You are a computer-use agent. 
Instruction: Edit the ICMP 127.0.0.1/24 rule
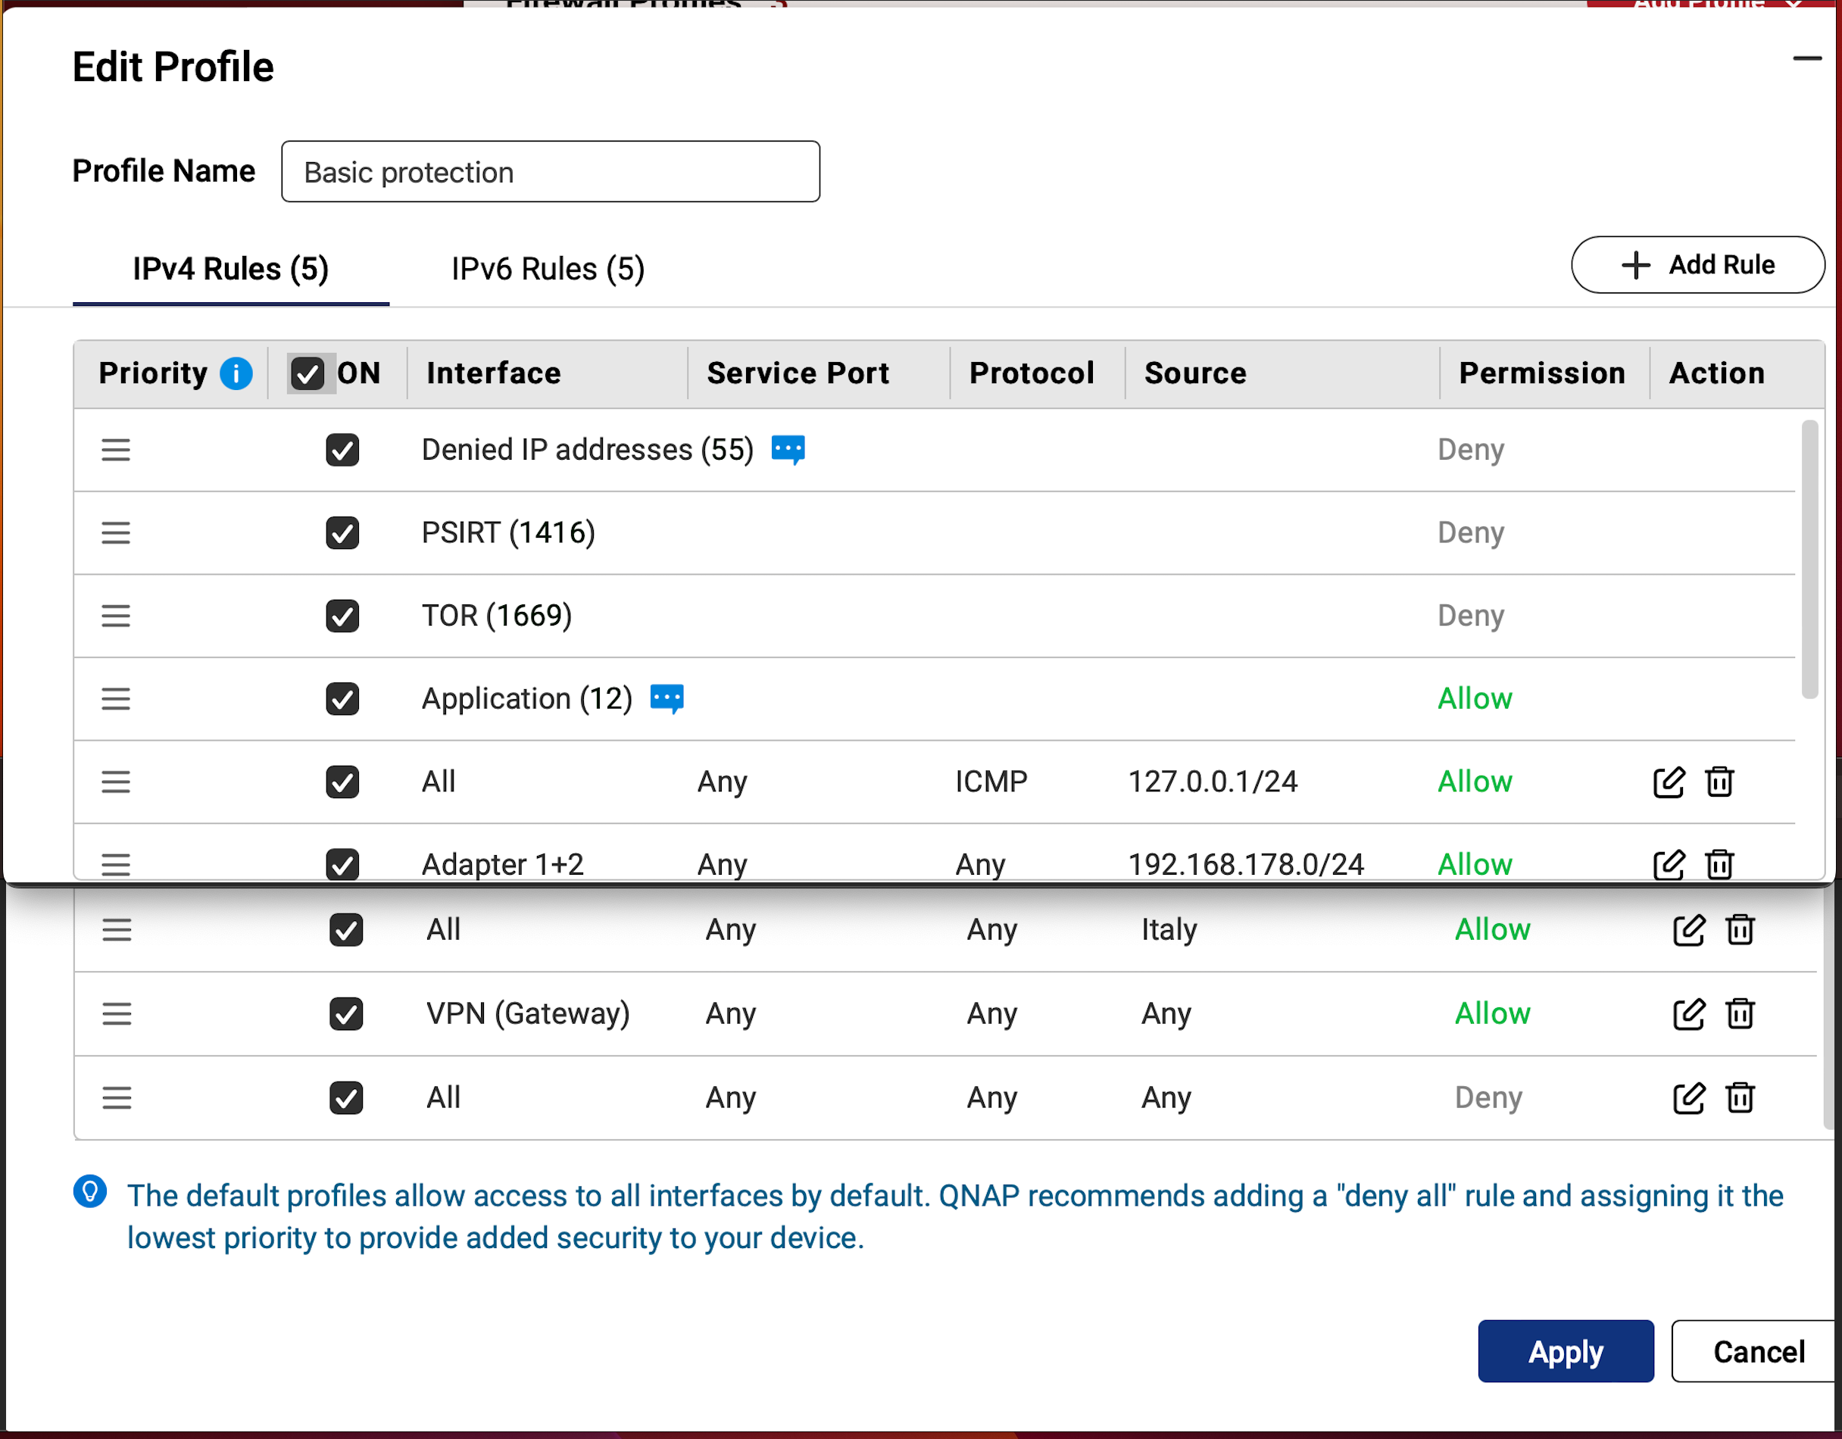pyautogui.click(x=1669, y=782)
